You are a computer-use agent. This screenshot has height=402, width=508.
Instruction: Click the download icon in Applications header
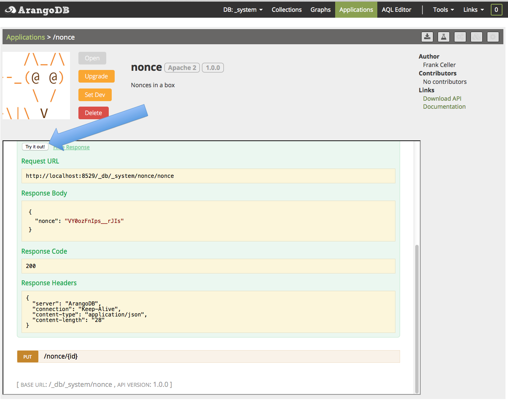click(427, 37)
